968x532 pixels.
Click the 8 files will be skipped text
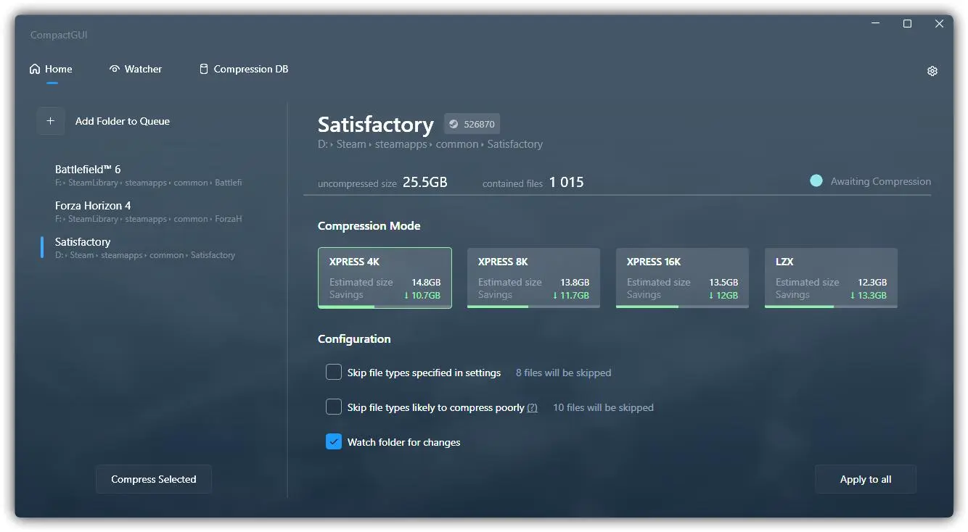(563, 373)
